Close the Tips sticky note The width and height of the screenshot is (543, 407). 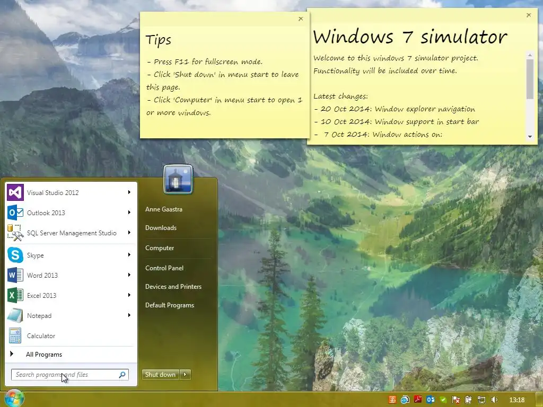tap(301, 19)
